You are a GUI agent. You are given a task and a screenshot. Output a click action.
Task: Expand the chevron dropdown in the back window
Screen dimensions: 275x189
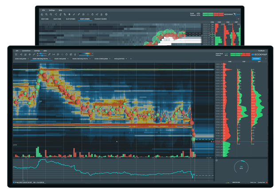coord(238,19)
